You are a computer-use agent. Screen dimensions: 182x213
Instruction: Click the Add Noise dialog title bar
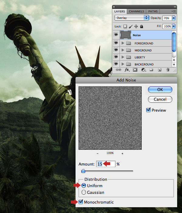[x=126, y=80]
